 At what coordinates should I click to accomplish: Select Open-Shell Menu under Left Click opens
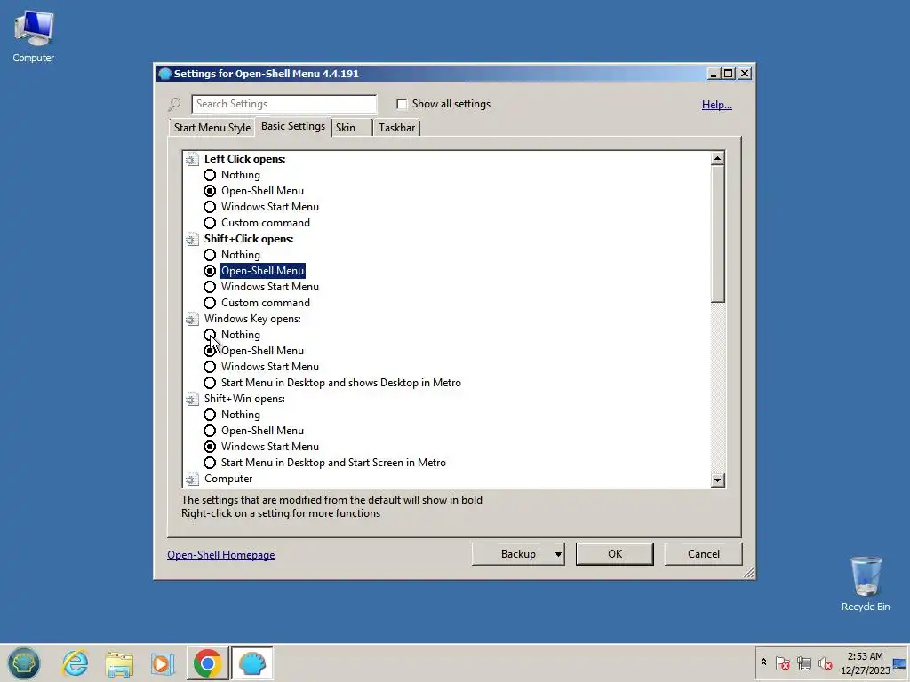pyautogui.click(x=210, y=191)
